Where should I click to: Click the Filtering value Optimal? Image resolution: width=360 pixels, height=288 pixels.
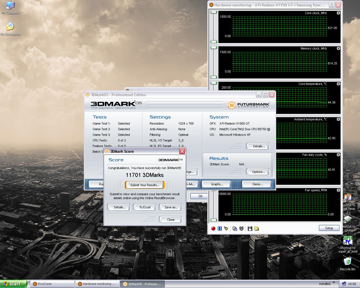[183, 135]
